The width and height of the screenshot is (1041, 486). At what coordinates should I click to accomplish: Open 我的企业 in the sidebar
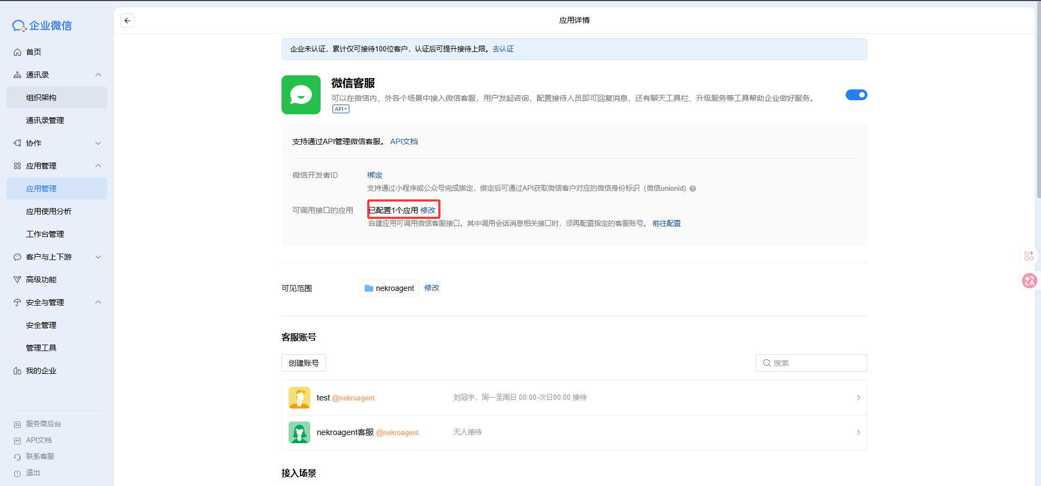(x=41, y=371)
